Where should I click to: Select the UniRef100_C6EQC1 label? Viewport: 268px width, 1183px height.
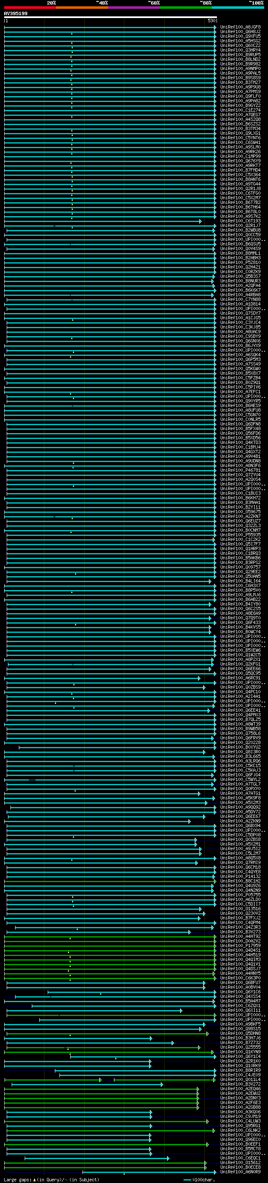(x=240, y=1158)
